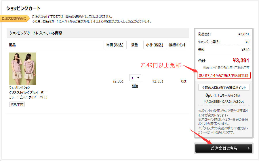Click the red total ¥3,391 amount
Image resolution: width=259 pixels, height=161 pixels.
[x=241, y=61]
